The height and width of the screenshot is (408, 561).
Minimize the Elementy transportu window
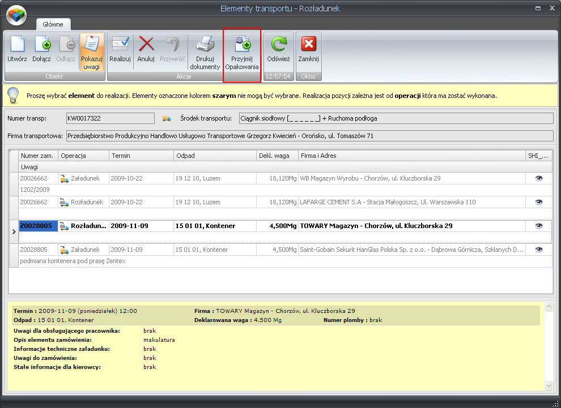[x=538, y=8]
